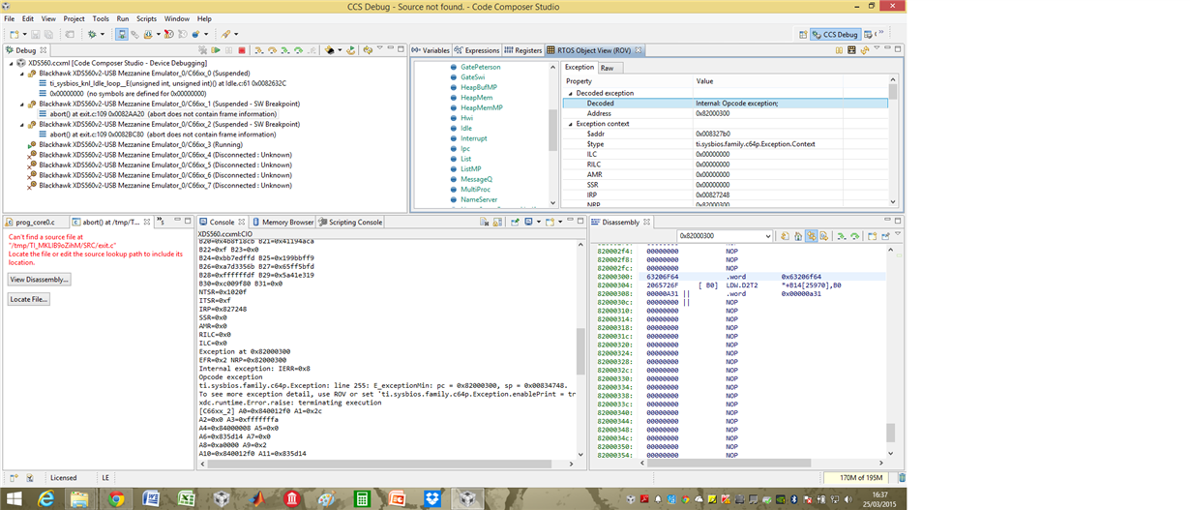Open the Debug view menu triangle
Viewport: 1190px width, 510px height.
pyautogui.click(x=379, y=47)
